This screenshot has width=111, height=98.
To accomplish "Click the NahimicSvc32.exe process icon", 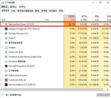I will tap(6, 24).
